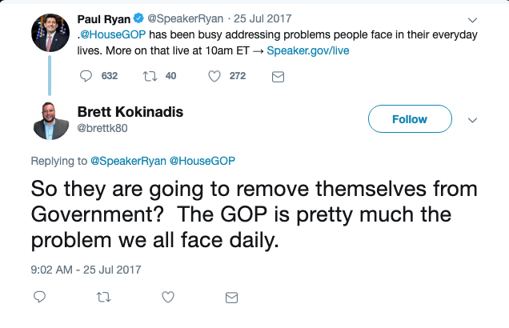The width and height of the screenshot is (509, 328).
Task: Click @HouseGOP in the Replying to line
Action: point(202,161)
